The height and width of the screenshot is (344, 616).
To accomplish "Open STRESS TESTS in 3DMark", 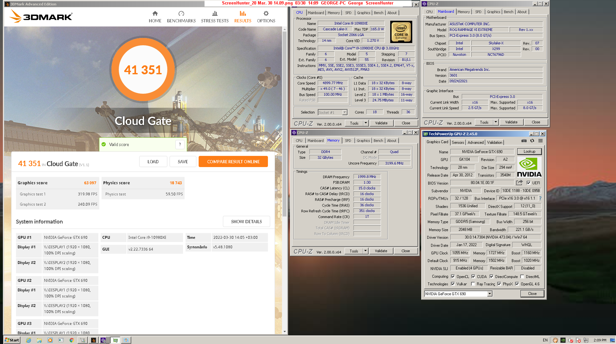I will coord(215,17).
